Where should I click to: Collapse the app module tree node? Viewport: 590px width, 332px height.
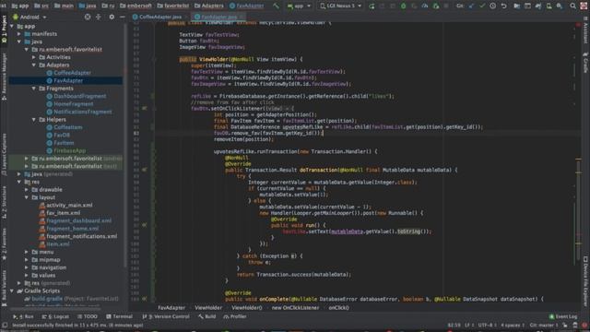(x=12, y=27)
